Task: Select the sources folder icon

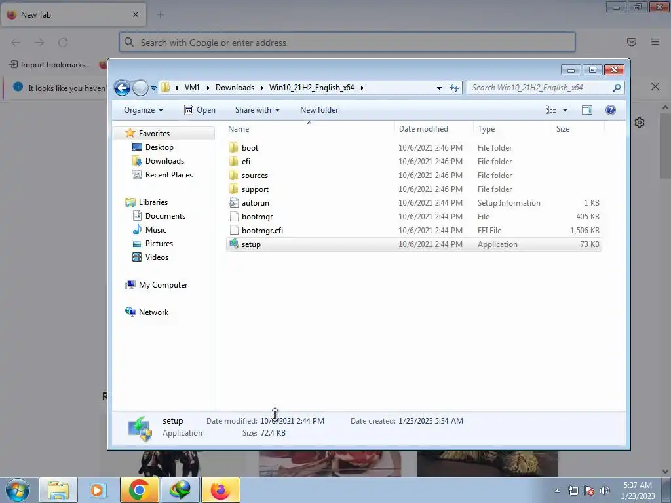Action: tap(234, 175)
